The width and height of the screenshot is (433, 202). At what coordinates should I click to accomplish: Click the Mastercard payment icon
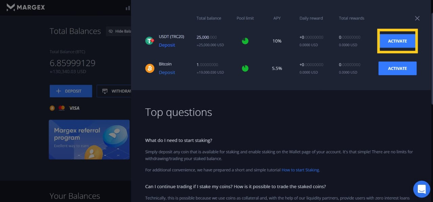tap(62, 108)
